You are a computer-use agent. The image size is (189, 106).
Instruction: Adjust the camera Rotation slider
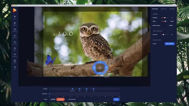point(165,18)
